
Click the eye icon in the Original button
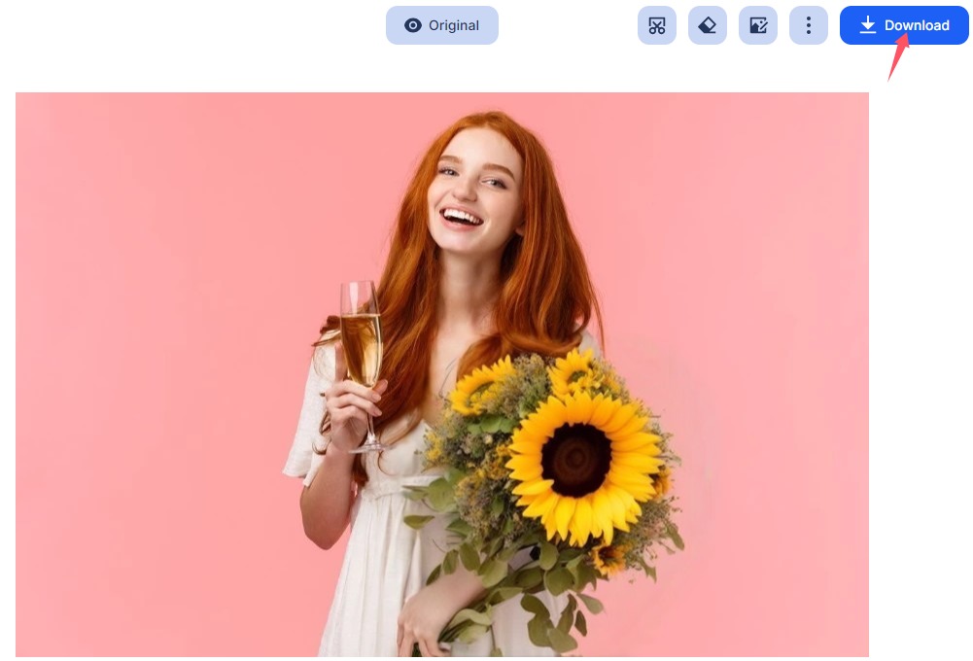(x=413, y=25)
